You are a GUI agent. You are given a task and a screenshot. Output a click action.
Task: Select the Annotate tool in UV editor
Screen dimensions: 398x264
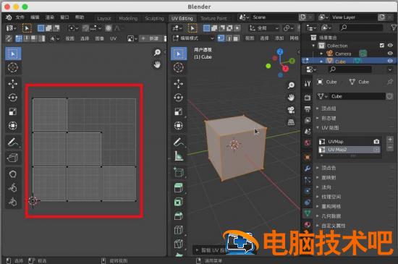click(x=13, y=142)
